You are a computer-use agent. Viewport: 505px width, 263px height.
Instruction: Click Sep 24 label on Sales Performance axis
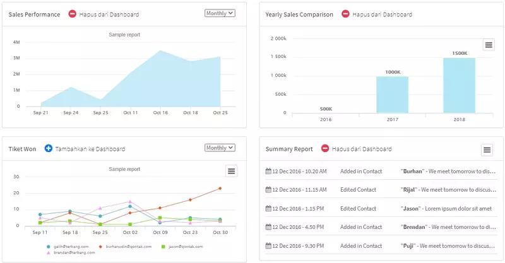71,113
